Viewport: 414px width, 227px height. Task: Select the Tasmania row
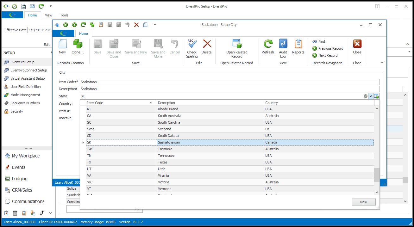point(230,149)
